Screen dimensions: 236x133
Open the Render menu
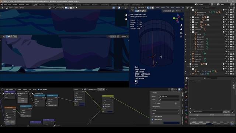(x=15, y=4)
